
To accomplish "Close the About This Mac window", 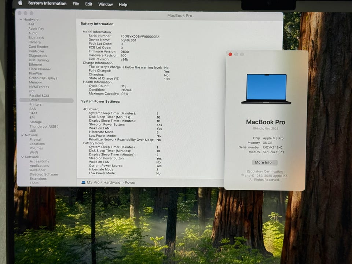I will (230, 54).
